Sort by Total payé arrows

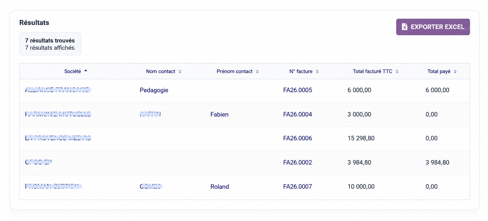[x=455, y=71]
